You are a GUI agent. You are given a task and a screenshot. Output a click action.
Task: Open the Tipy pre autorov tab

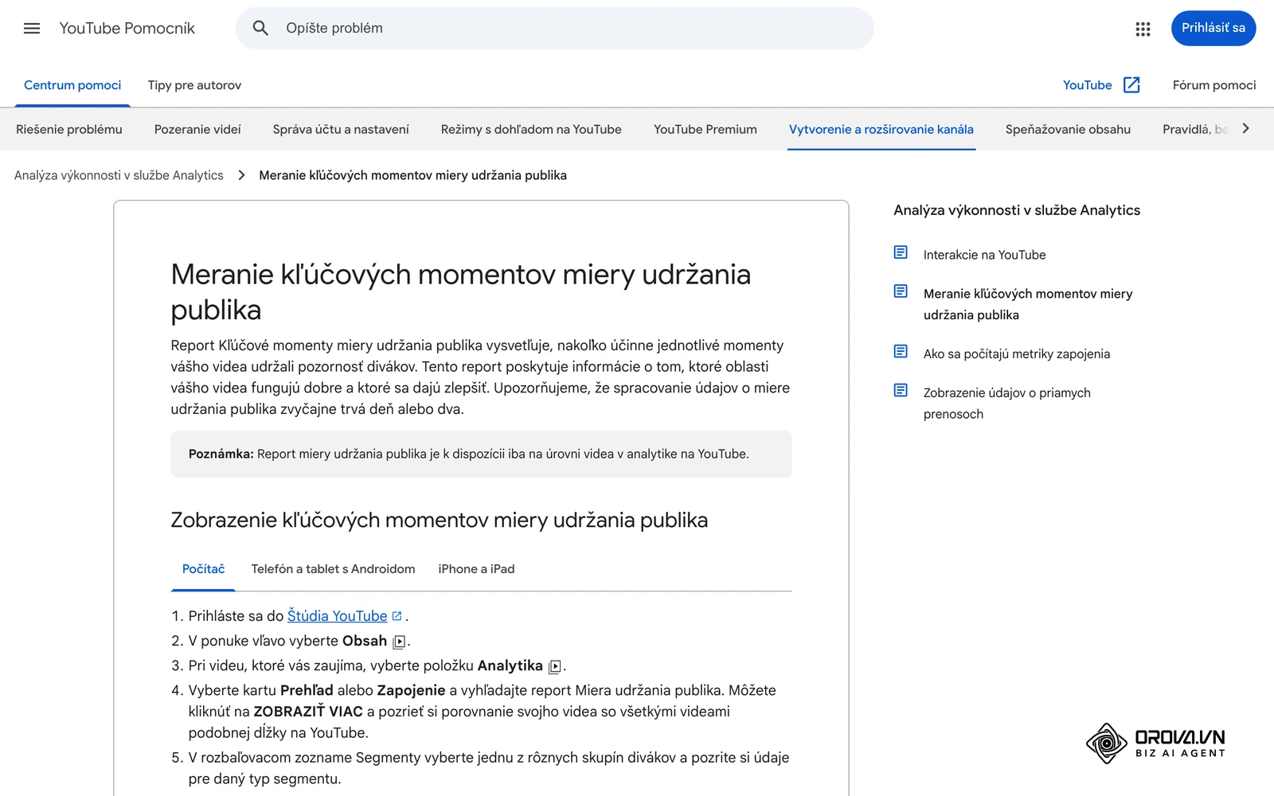(194, 85)
